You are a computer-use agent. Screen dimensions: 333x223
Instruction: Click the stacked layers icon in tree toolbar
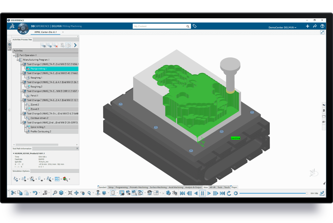(68, 45)
